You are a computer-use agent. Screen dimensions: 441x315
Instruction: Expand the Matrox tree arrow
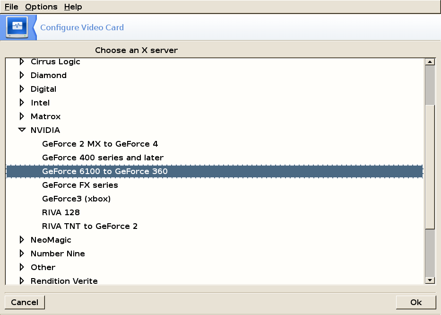click(x=22, y=116)
